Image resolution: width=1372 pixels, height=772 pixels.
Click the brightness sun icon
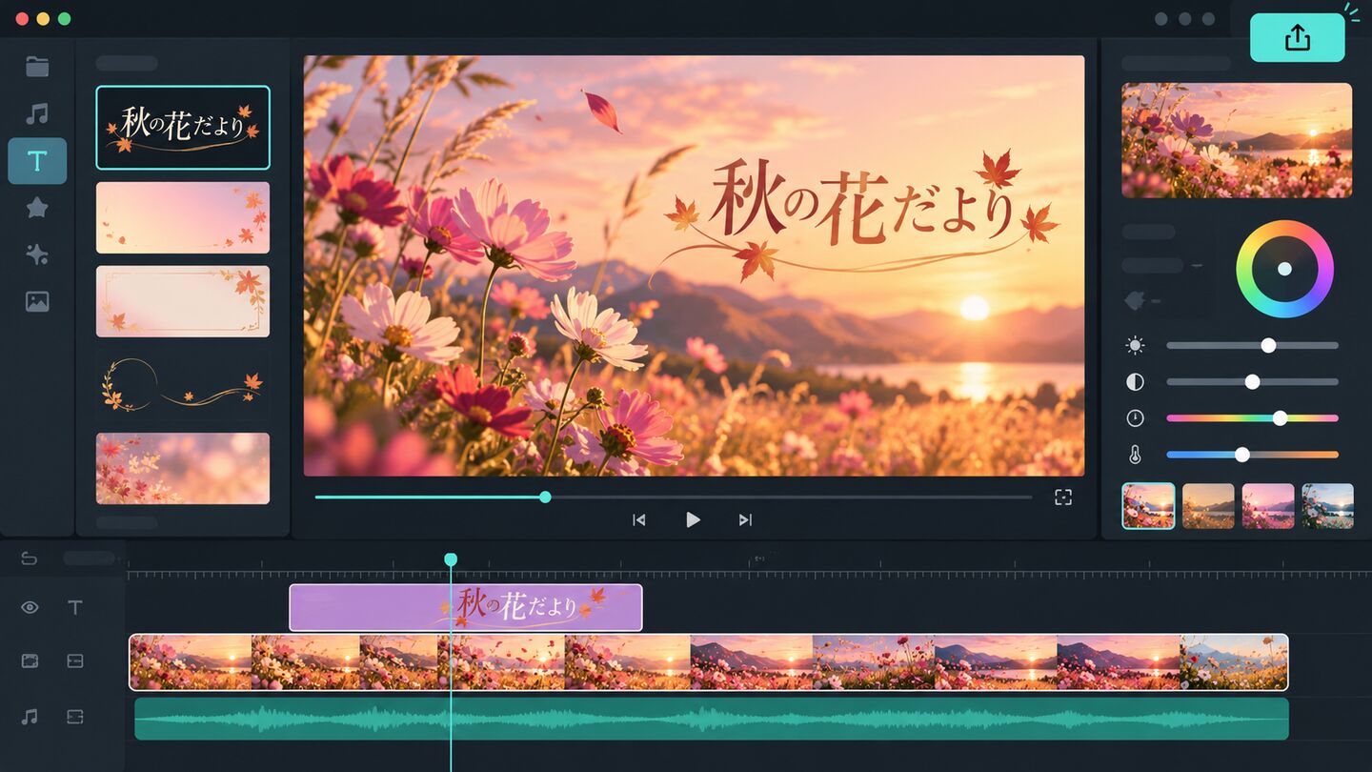pyautogui.click(x=1135, y=345)
